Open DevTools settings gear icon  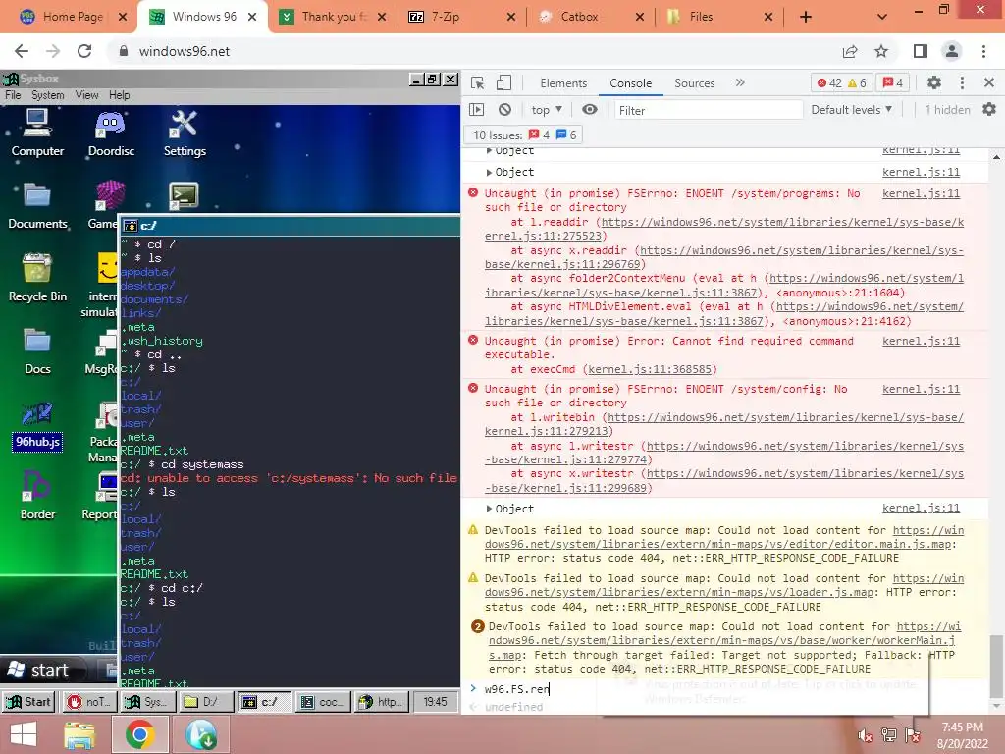coord(934,82)
